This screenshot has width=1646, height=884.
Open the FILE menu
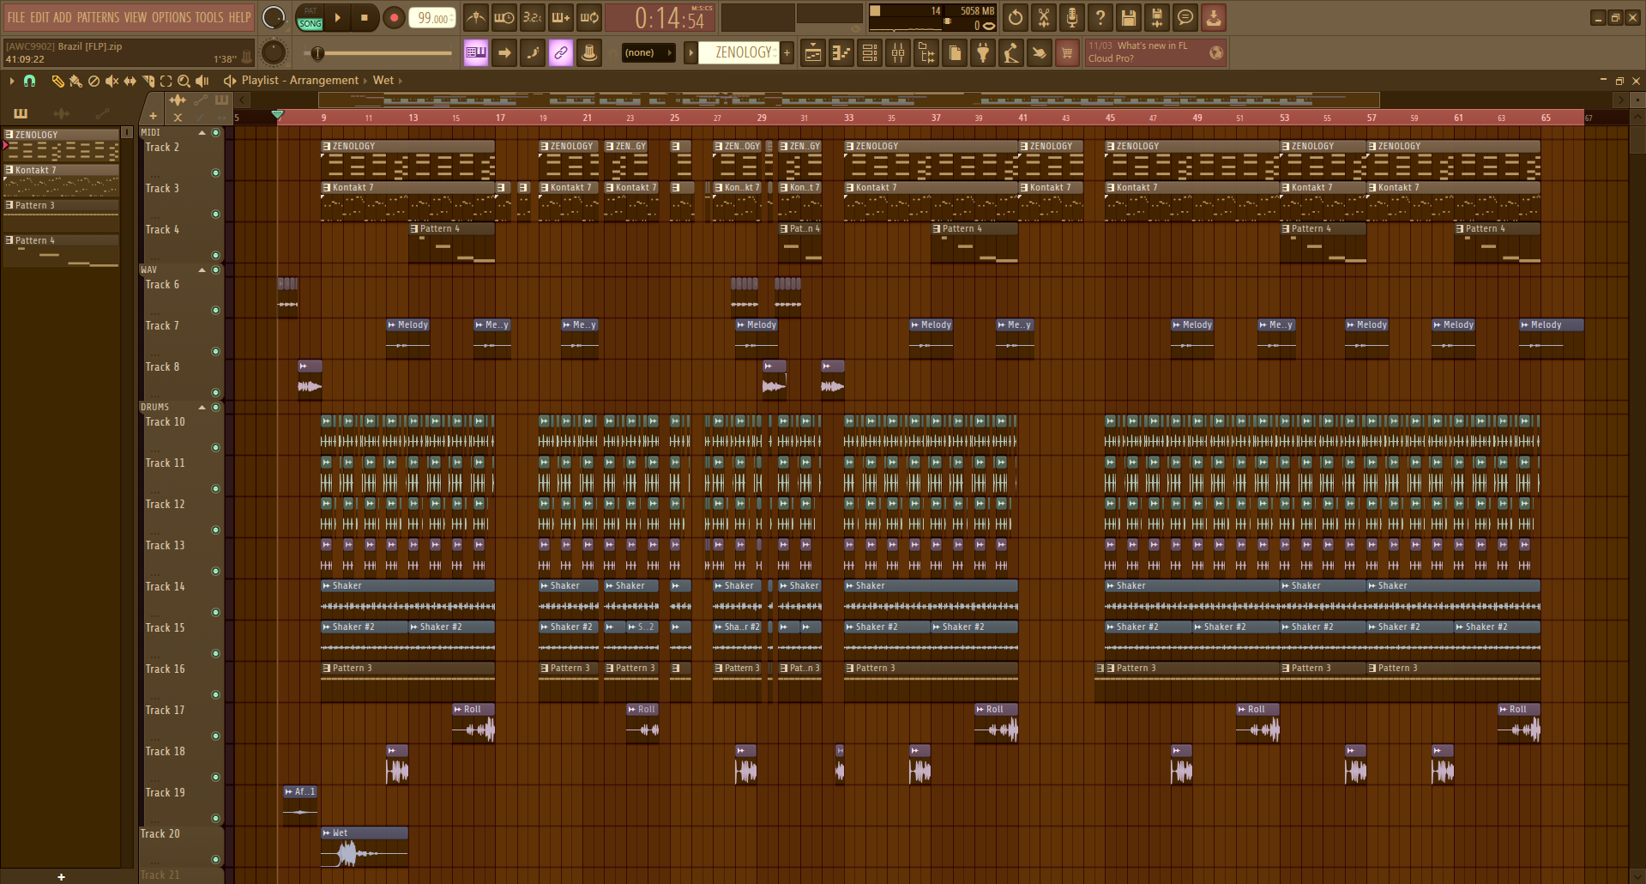(x=16, y=17)
